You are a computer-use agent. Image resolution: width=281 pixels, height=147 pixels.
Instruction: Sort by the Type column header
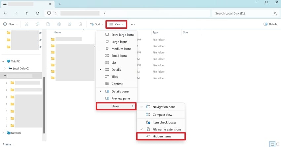coord(156,32)
